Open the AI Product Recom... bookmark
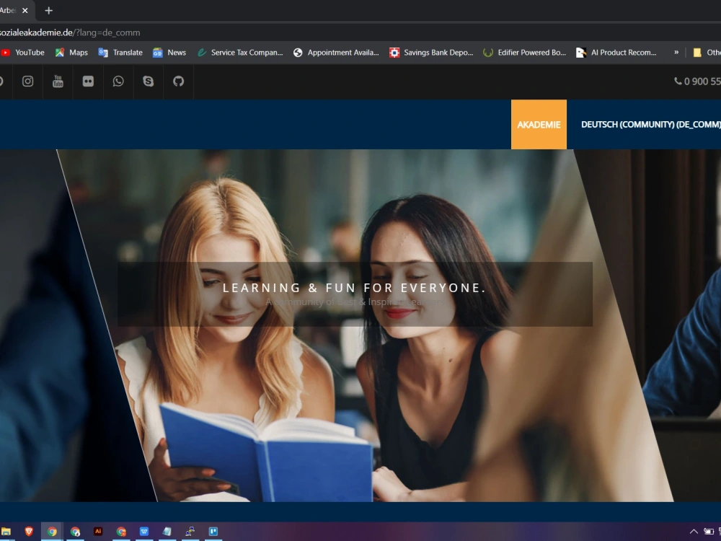721x541 pixels. 616,53
